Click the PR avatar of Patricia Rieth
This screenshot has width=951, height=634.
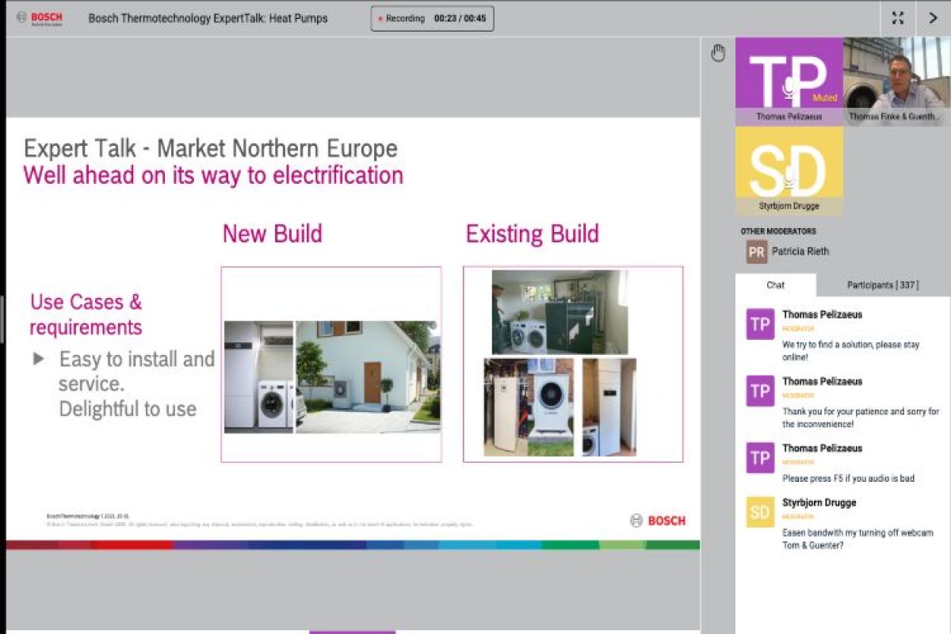pyautogui.click(x=757, y=252)
